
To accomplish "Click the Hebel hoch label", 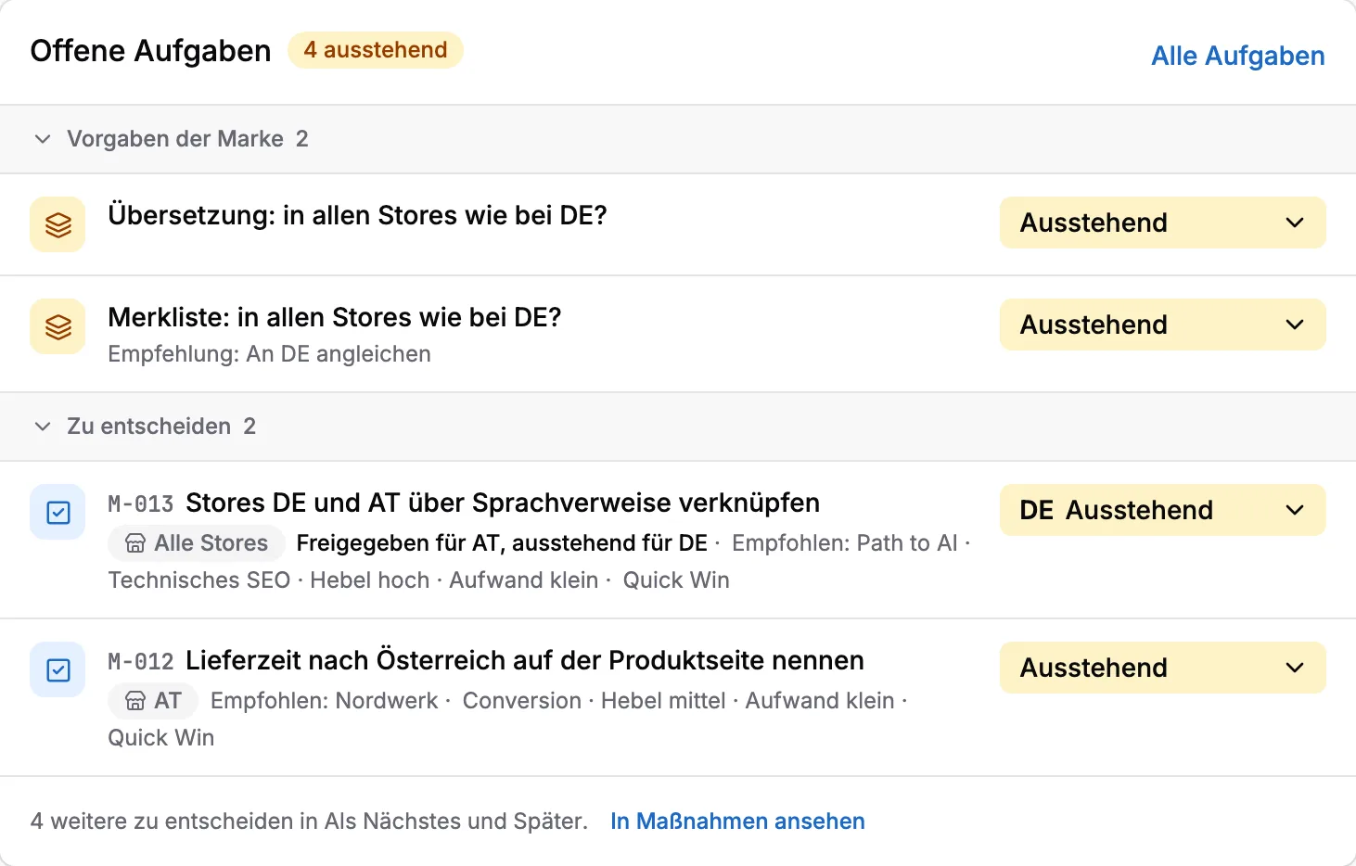I will pos(370,580).
